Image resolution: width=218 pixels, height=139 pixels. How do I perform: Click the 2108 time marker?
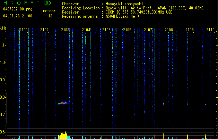coord(169,30)
